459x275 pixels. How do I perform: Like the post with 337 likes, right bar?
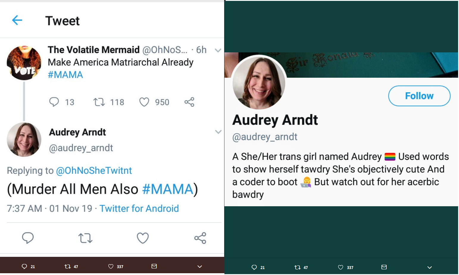(341, 267)
